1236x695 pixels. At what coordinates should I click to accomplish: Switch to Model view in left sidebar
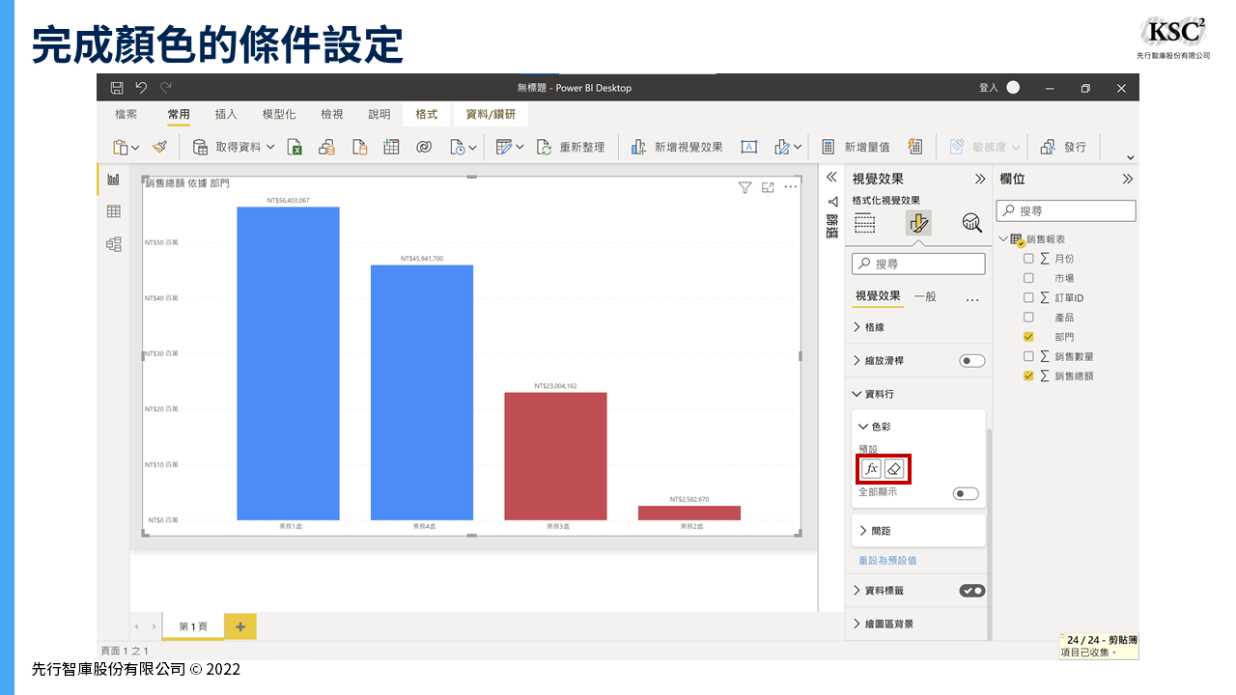coord(114,244)
